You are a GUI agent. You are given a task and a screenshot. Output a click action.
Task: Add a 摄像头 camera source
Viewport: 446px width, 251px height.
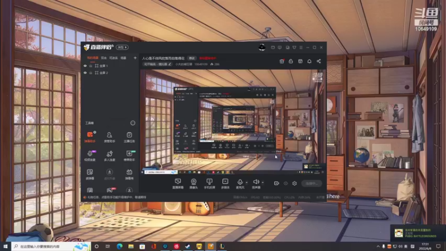pyautogui.click(x=193, y=184)
